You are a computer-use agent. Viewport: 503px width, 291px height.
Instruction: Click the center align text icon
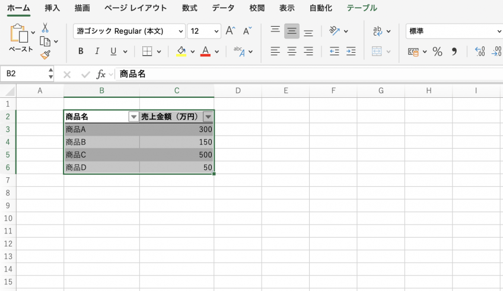click(291, 52)
